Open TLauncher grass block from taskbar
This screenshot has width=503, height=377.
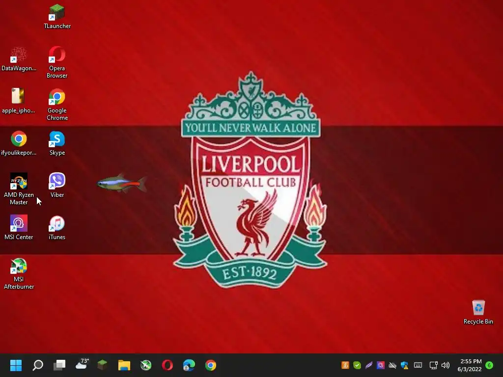(x=102, y=365)
